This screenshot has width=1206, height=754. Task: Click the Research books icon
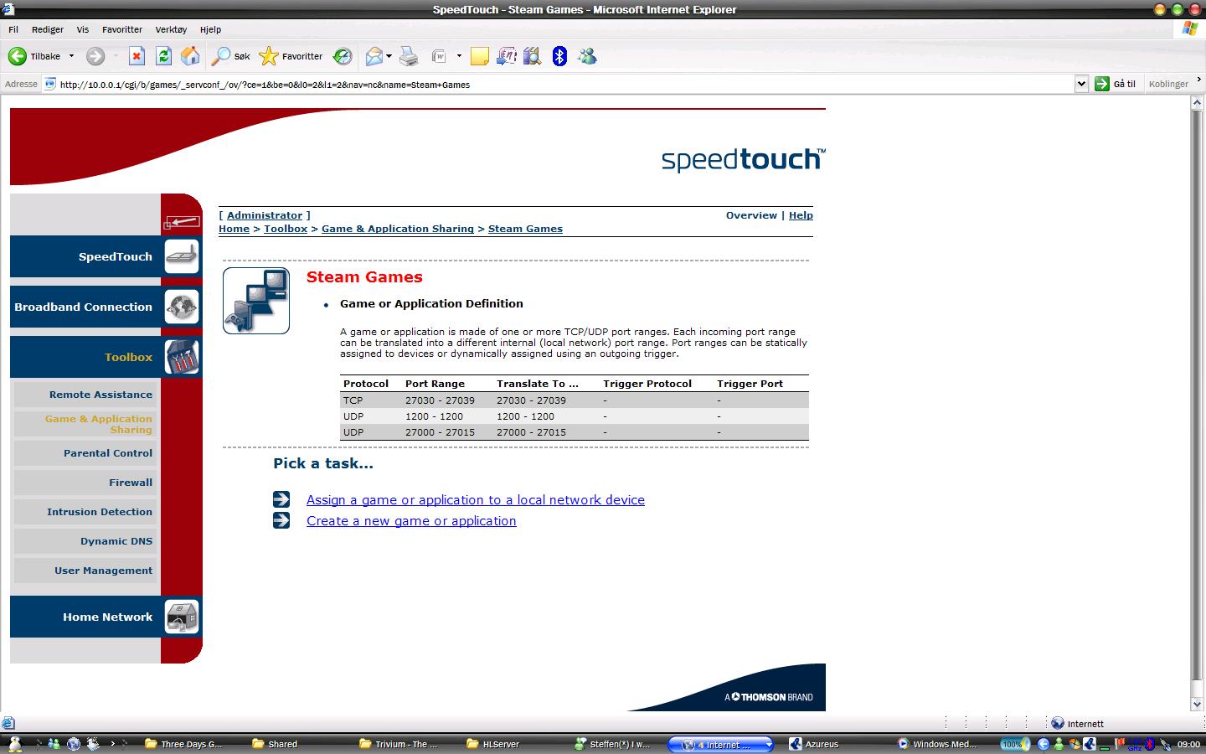[533, 56]
